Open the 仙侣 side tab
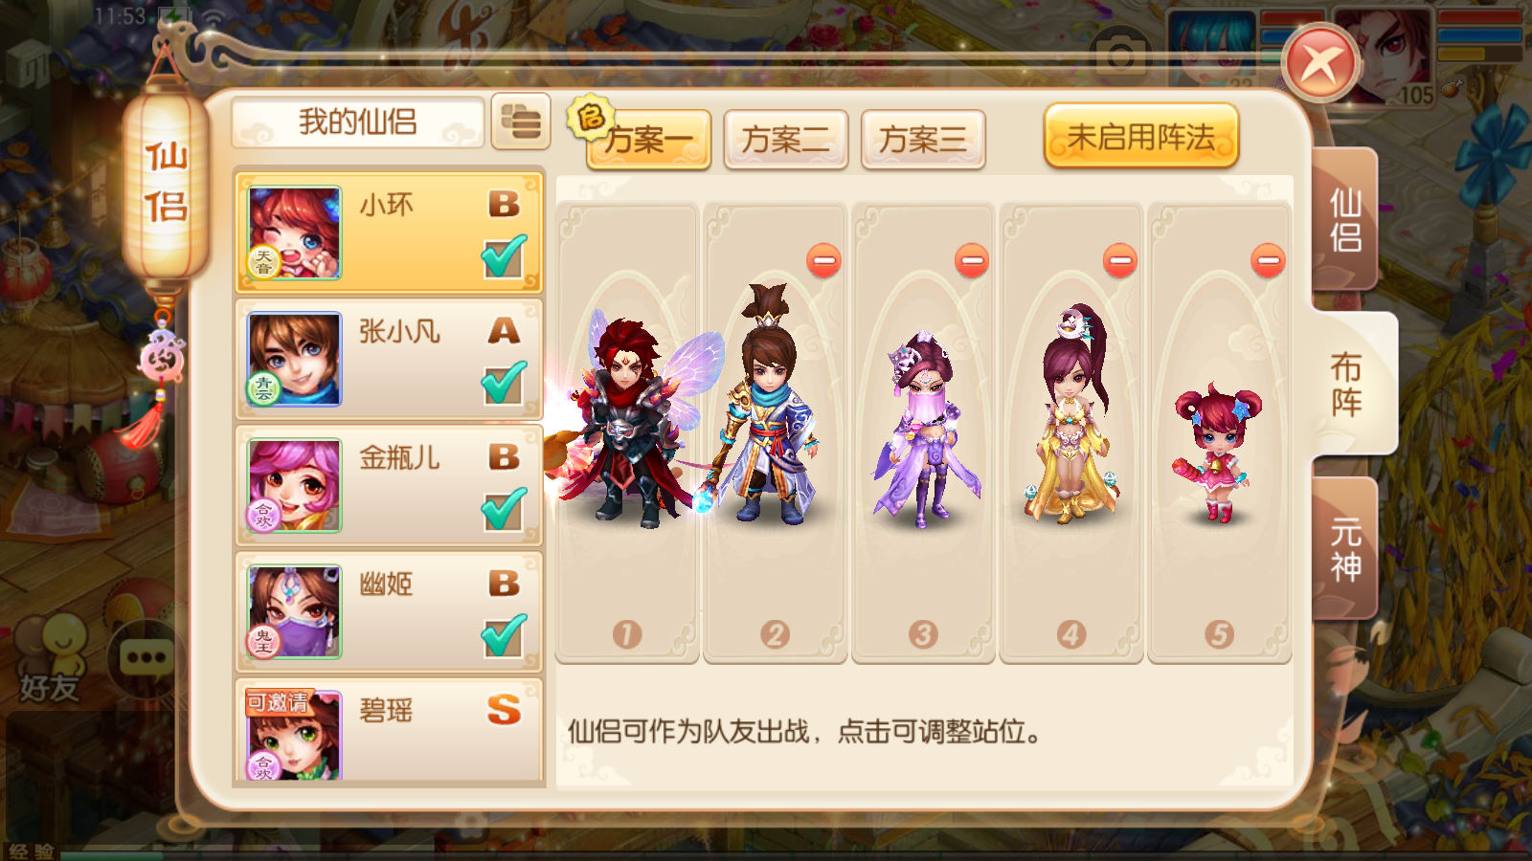This screenshot has height=861, width=1532. (1345, 219)
